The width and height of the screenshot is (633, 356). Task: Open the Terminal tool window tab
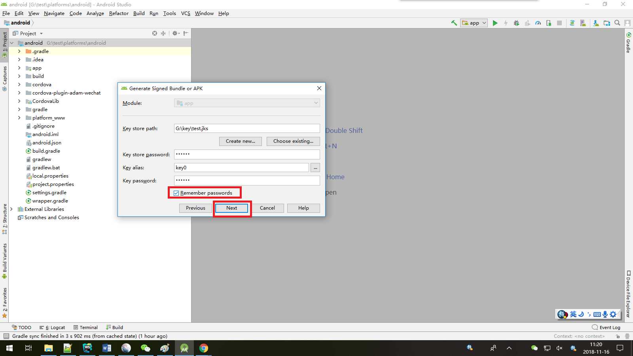[x=85, y=328]
